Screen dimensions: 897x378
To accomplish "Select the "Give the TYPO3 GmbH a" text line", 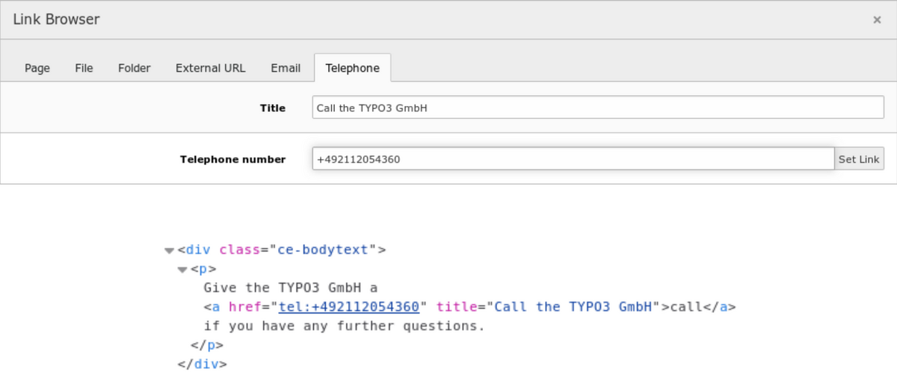I will 291,288.
